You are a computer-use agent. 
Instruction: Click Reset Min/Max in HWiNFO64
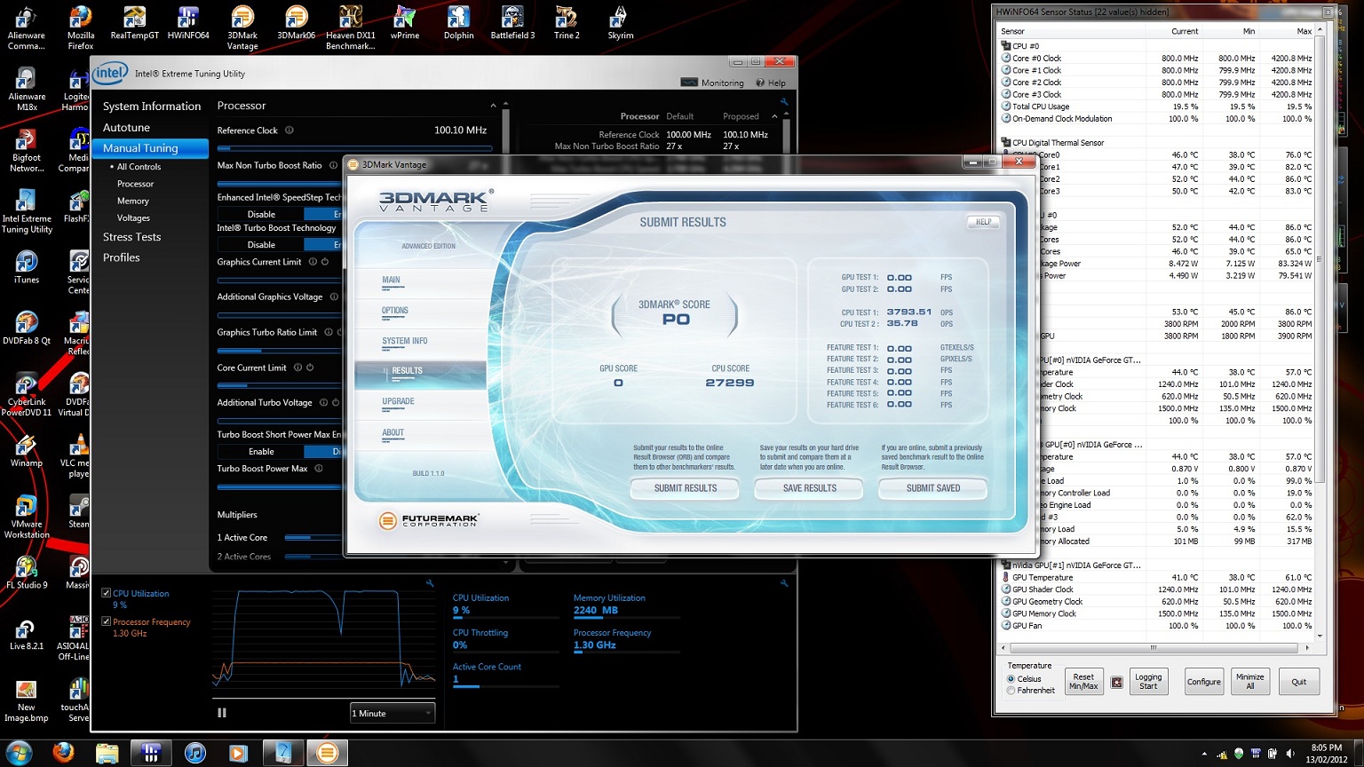[x=1083, y=682]
